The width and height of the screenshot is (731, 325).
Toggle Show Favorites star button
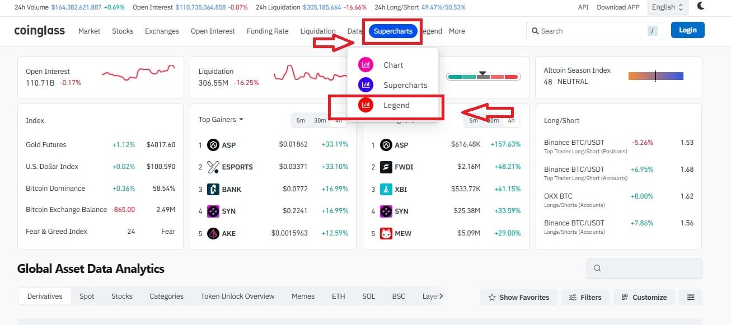pos(518,297)
